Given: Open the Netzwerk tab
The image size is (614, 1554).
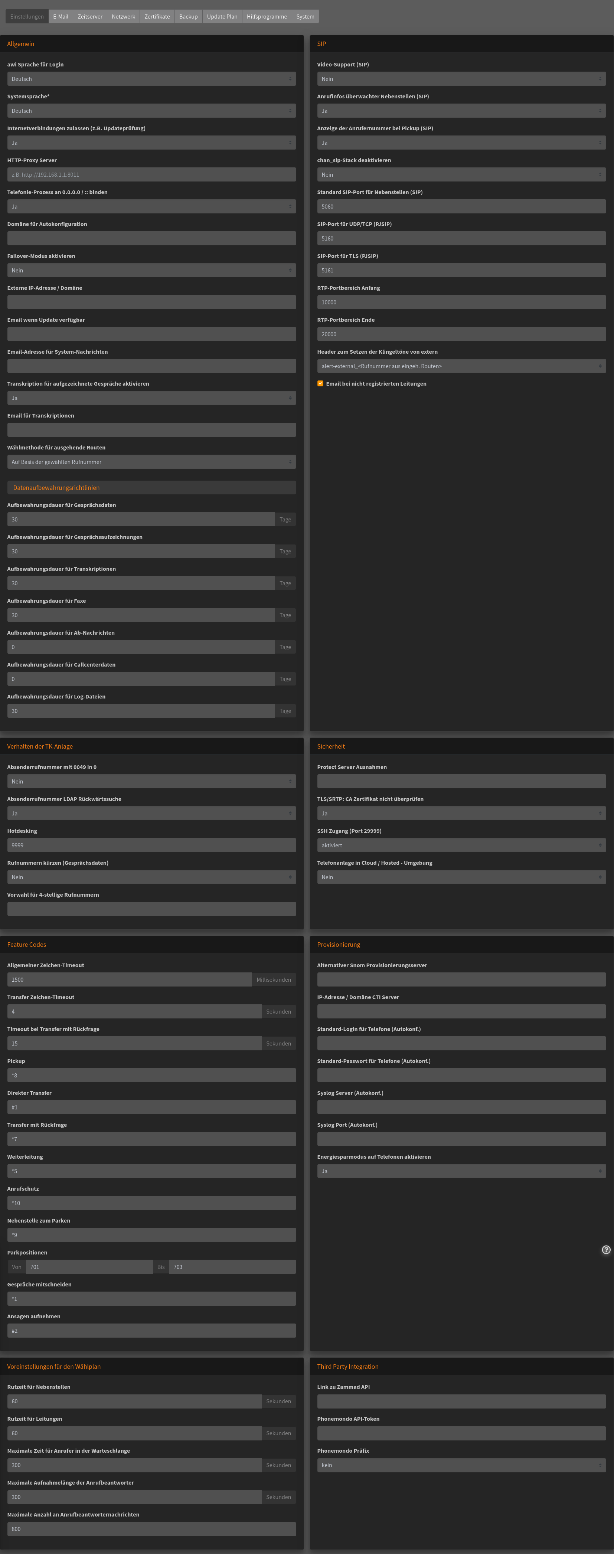Looking at the screenshot, I should tap(123, 16).
